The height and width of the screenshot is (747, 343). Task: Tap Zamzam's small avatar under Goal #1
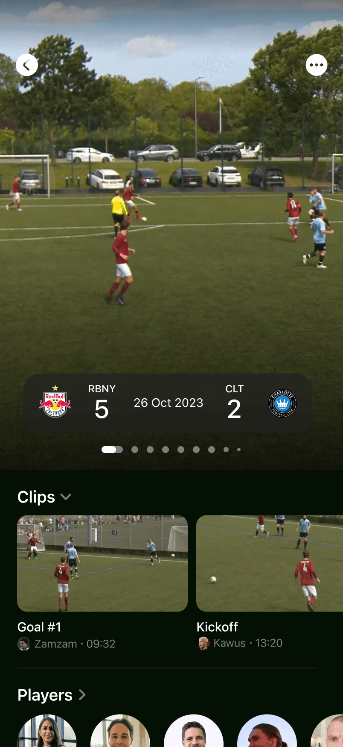coord(24,644)
